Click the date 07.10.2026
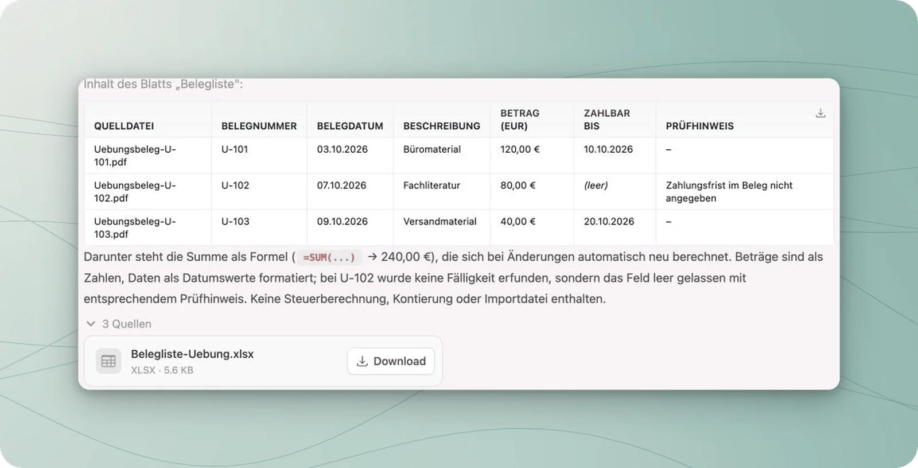This screenshot has width=918, height=468. (341, 185)
